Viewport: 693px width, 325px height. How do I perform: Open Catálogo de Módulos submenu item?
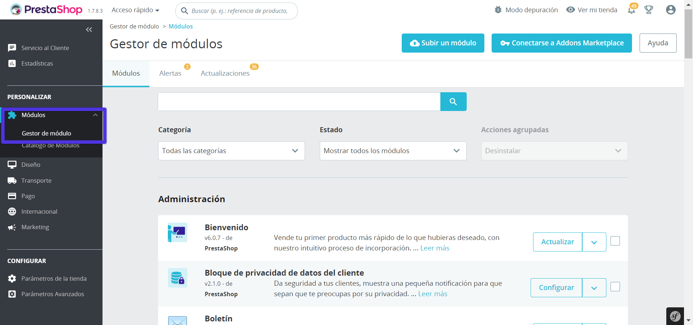click(51, 146)
